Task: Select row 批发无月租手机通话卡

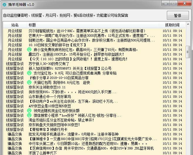Action: pyautogui.click(x=94, y=134)
